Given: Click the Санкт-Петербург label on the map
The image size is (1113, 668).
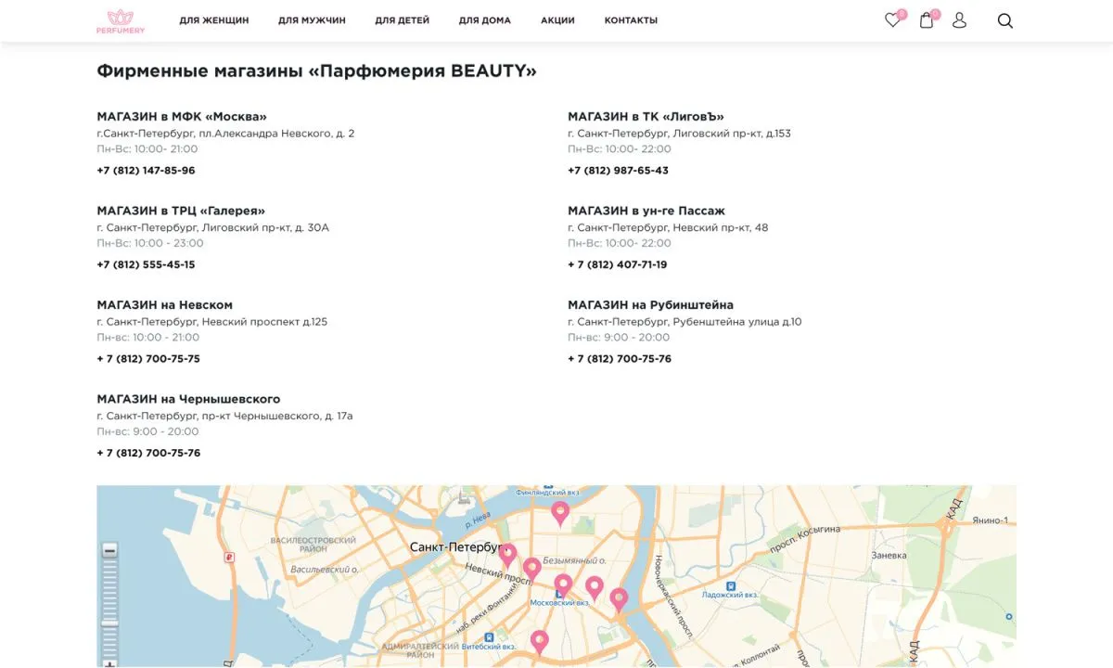Looking at the screenshot, I should click(455, 547).
